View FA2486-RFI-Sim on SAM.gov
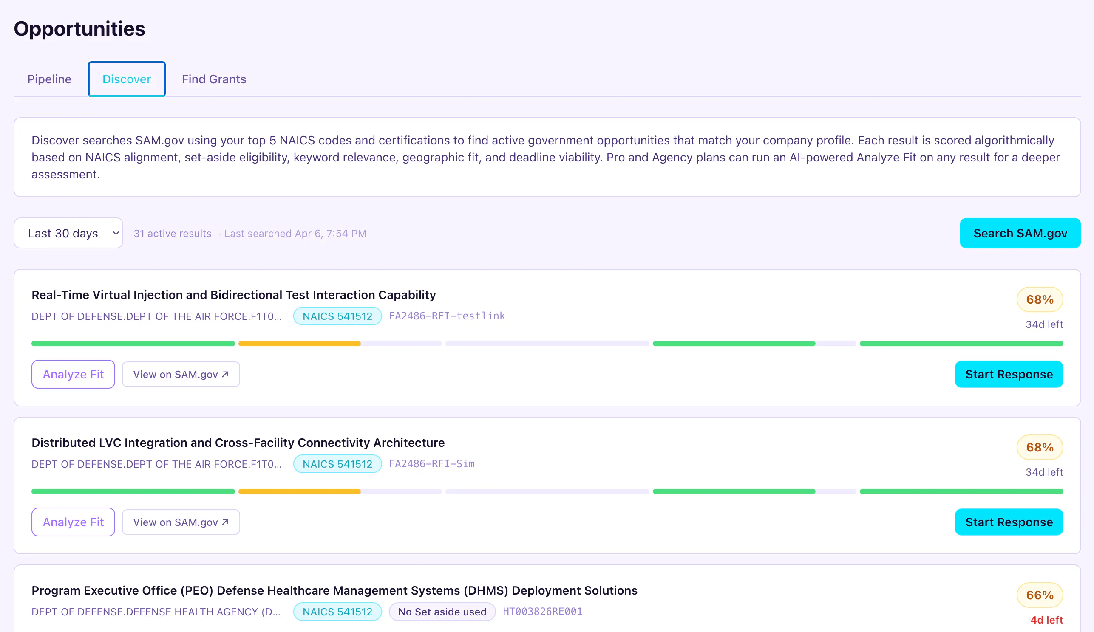The width and height of the screenshot is (1094, 632). (181, 522)
